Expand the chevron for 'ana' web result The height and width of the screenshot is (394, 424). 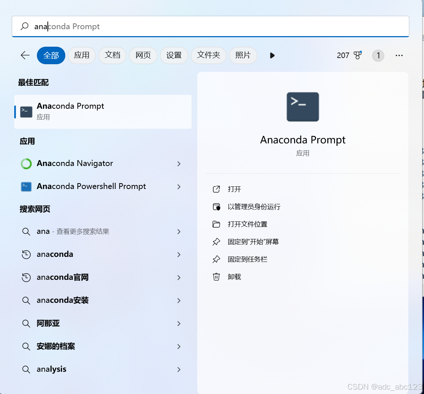pos(179,232)
